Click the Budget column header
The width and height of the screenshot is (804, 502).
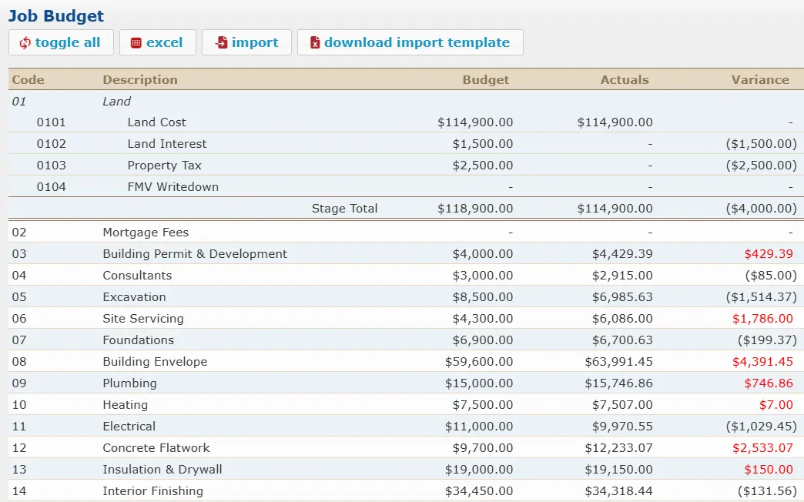[486, 79]
